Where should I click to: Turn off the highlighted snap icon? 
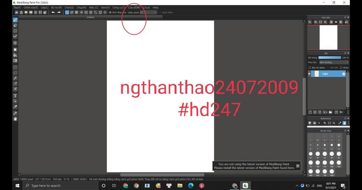click(x=67, y=12)
